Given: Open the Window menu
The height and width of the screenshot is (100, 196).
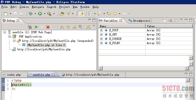Looking at the screenshot, I should tap(85, 7).
